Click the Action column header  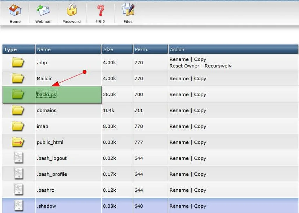point(233,49)
